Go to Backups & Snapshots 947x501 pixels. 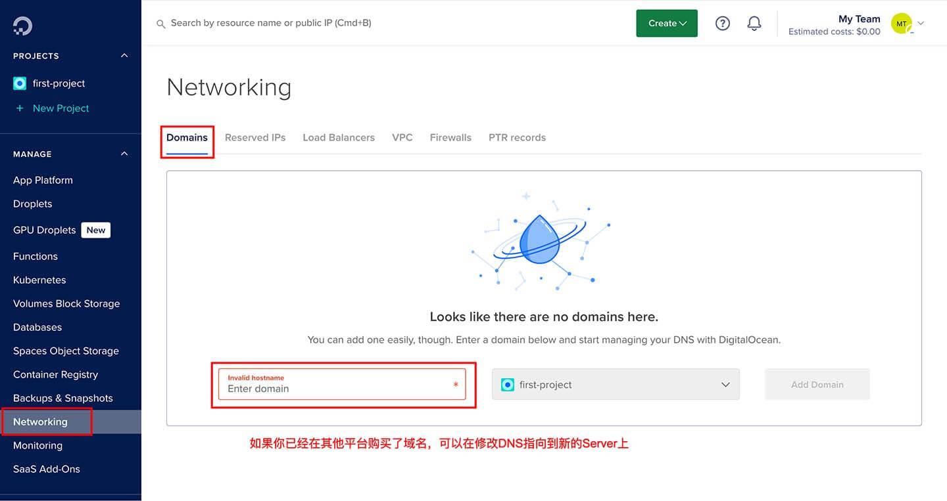click(x=63, y=398)
